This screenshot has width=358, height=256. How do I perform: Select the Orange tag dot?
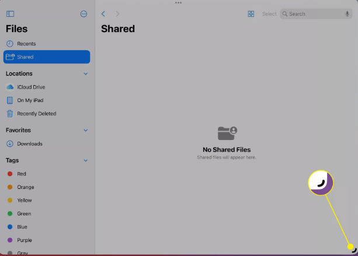click(10, 187)
